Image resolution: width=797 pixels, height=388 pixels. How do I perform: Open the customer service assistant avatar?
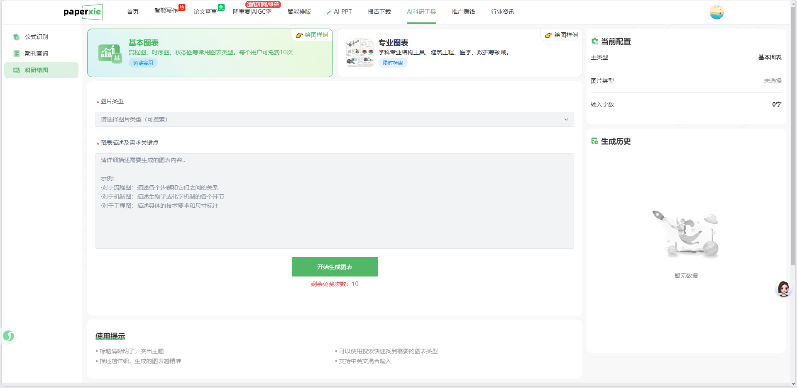tap(783, 289)
